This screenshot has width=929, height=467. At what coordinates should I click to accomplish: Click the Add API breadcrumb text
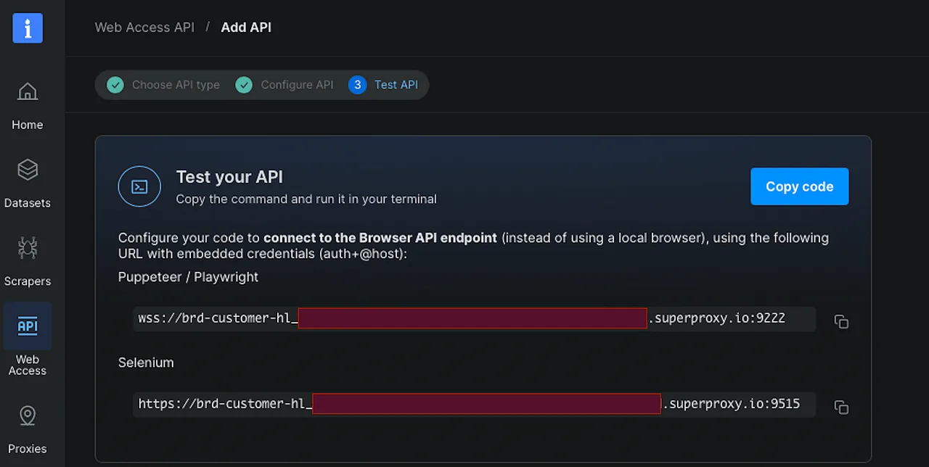(x=246, y=28)
